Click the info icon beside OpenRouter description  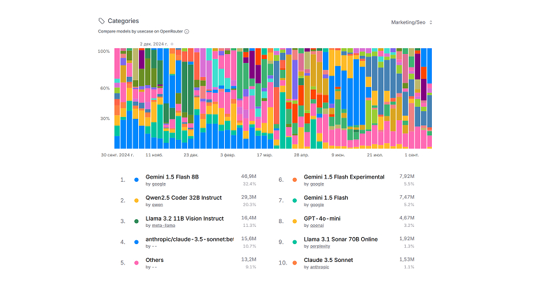pyautogui.click(x=187, y=31)
